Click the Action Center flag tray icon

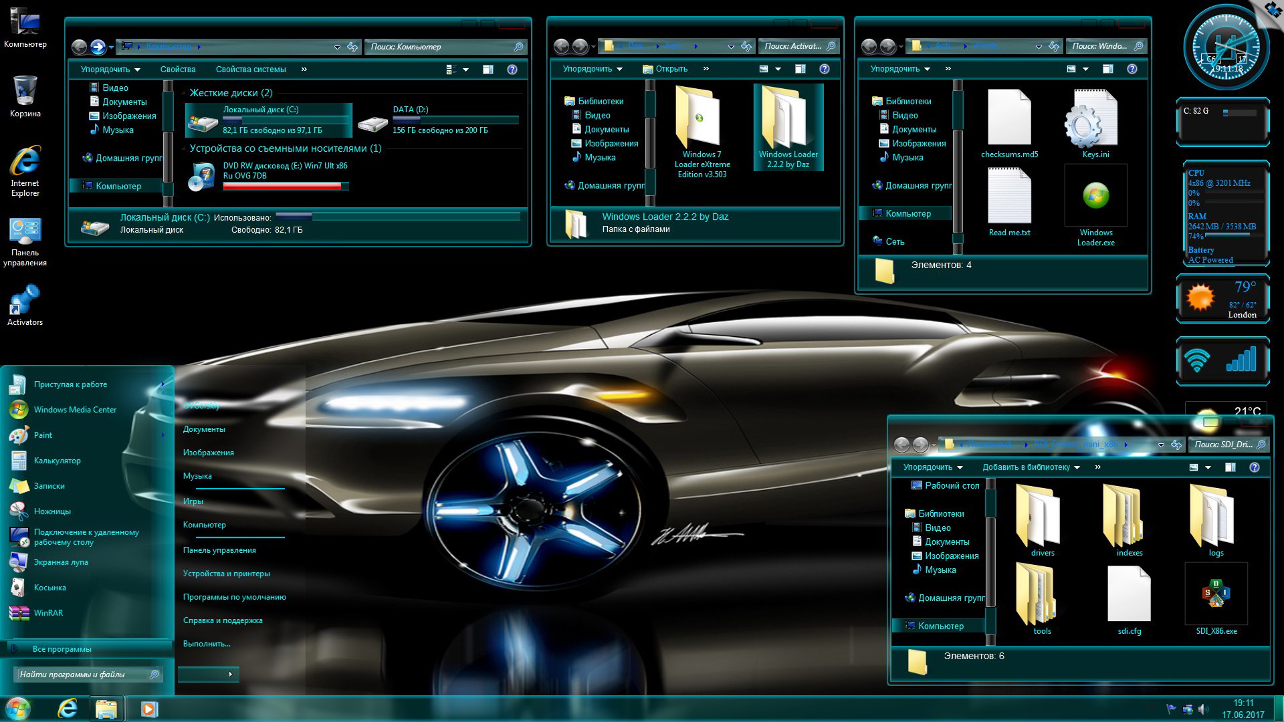tap(1171, 709)
